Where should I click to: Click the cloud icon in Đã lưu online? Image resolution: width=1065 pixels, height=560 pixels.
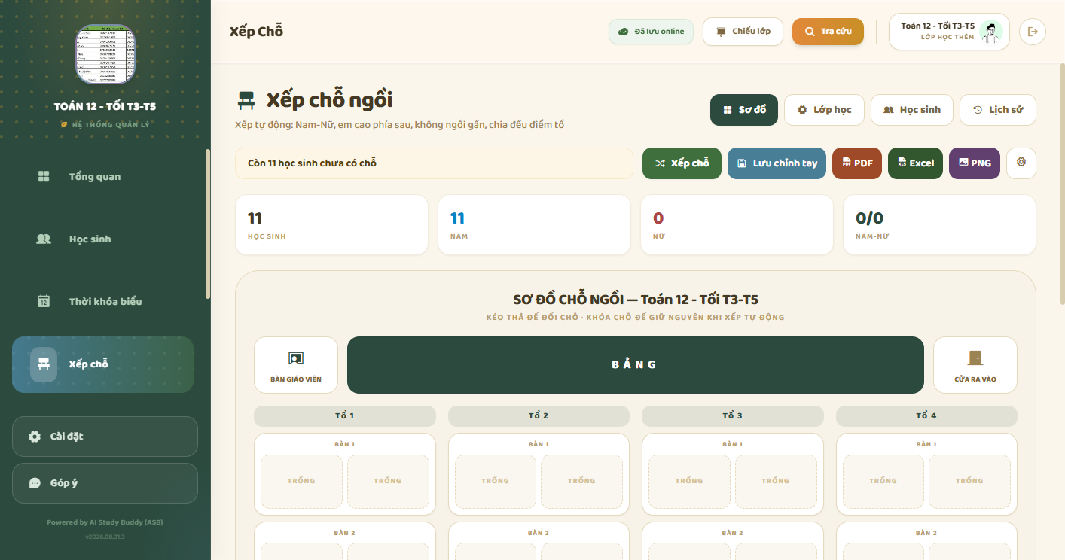[624, 32]
